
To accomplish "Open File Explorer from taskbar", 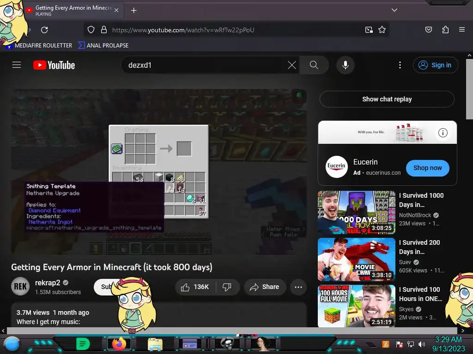I will click(x=155, y=344).
